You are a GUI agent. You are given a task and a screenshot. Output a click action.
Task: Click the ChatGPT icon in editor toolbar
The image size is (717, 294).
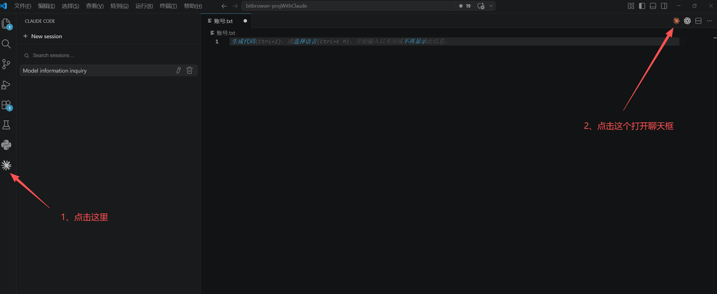click(x=687, y=21)
